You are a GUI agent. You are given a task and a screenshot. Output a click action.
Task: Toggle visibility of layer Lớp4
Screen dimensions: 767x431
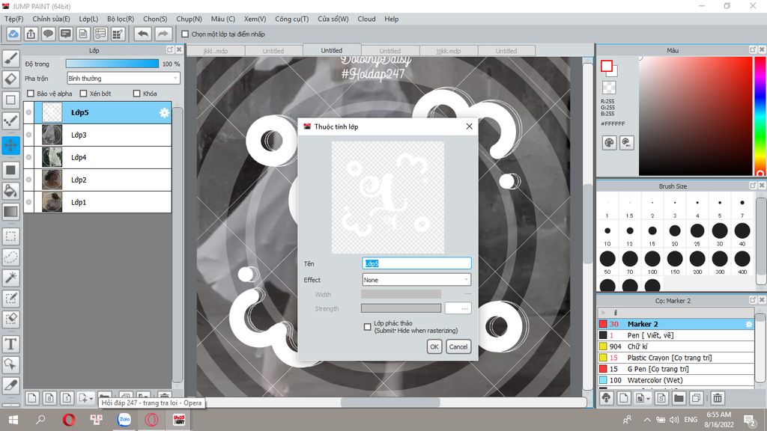click(x=29, y=157)
